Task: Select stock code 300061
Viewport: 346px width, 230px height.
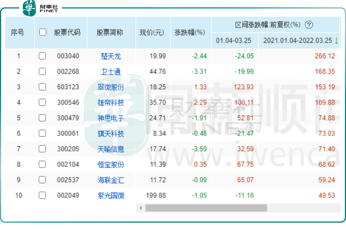Action: click(x=68, y=133)
